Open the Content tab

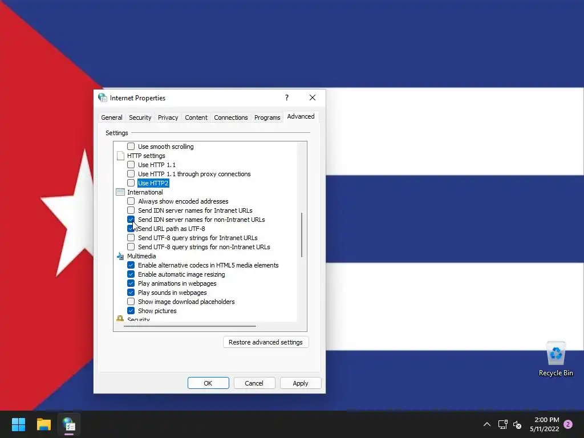[196, 117]
